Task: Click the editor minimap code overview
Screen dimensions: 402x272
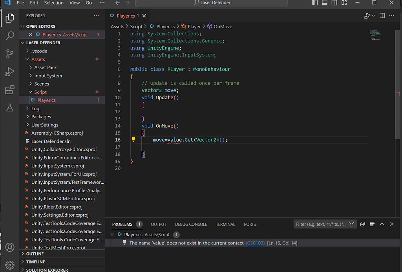Action: pyautogui.click(x=376, y=35)
